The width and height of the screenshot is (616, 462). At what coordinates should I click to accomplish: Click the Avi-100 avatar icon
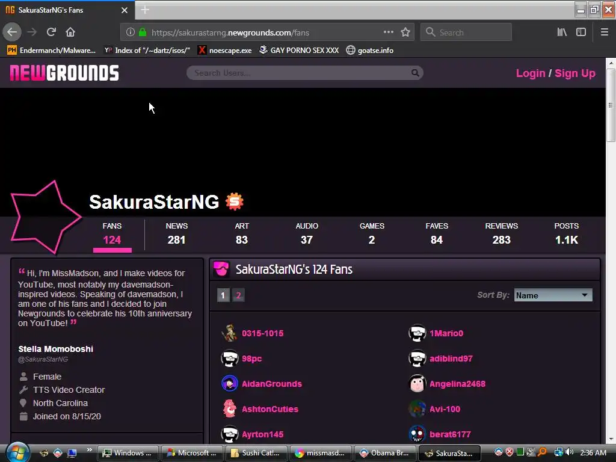(417, 409)
